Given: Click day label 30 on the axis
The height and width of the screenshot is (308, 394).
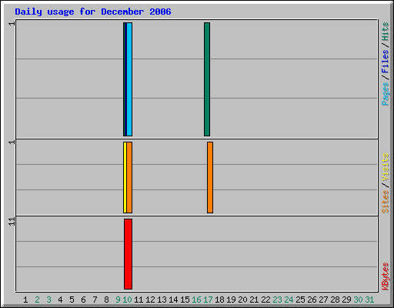Looking at the screenshot, I should [358, 300].
